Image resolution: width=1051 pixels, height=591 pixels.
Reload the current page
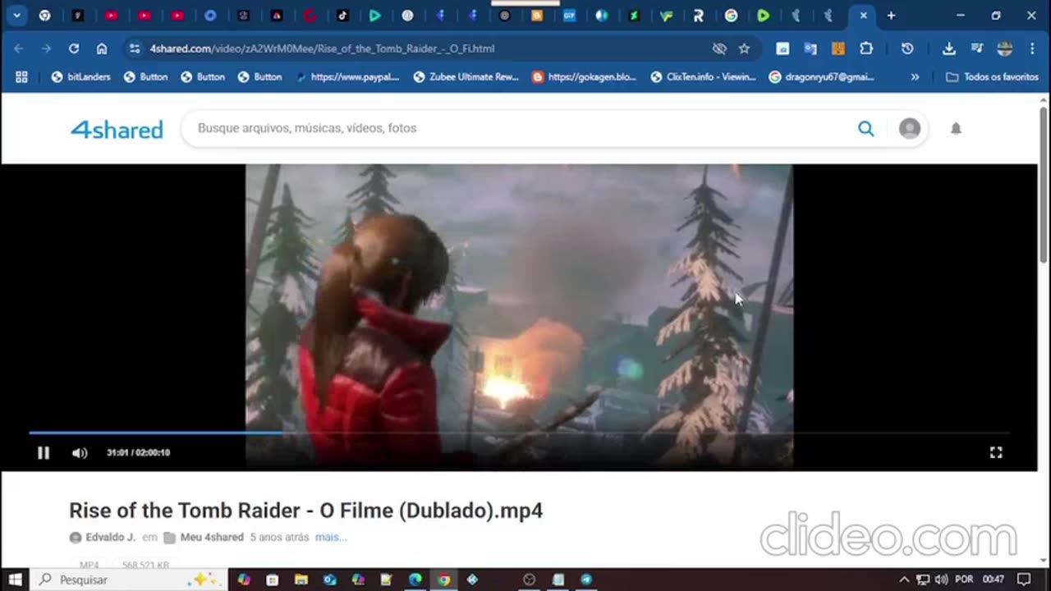click(x=74, y=48)
